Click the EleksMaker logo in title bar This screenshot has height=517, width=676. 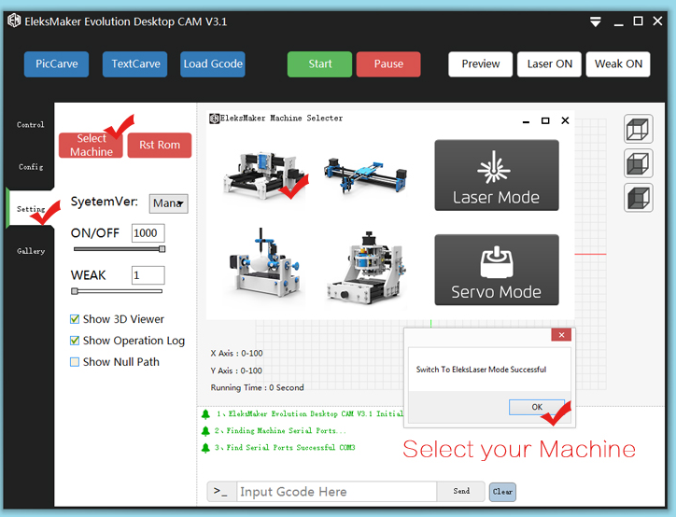[14, 21]
